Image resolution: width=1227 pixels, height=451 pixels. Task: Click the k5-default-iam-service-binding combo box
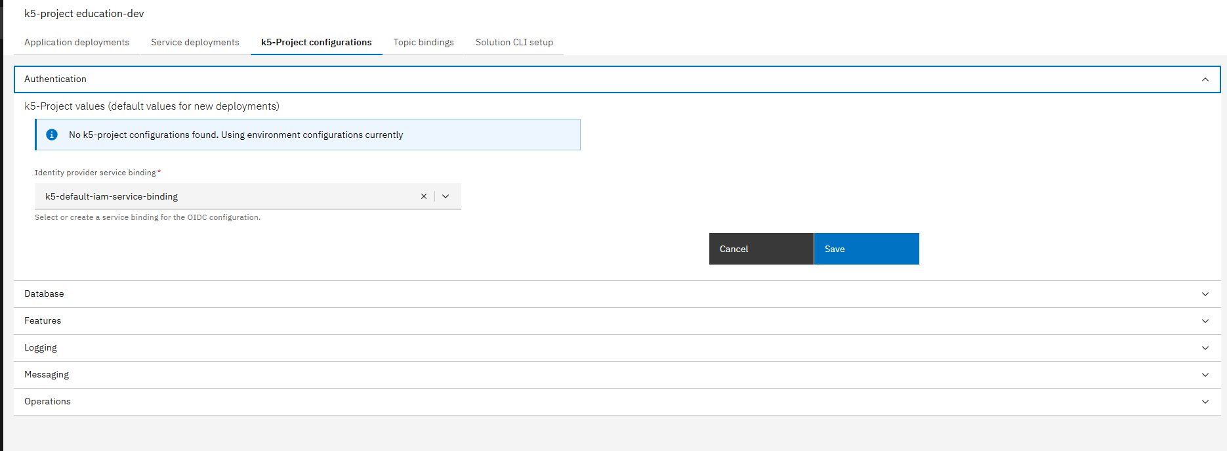[x=248, y=196]
